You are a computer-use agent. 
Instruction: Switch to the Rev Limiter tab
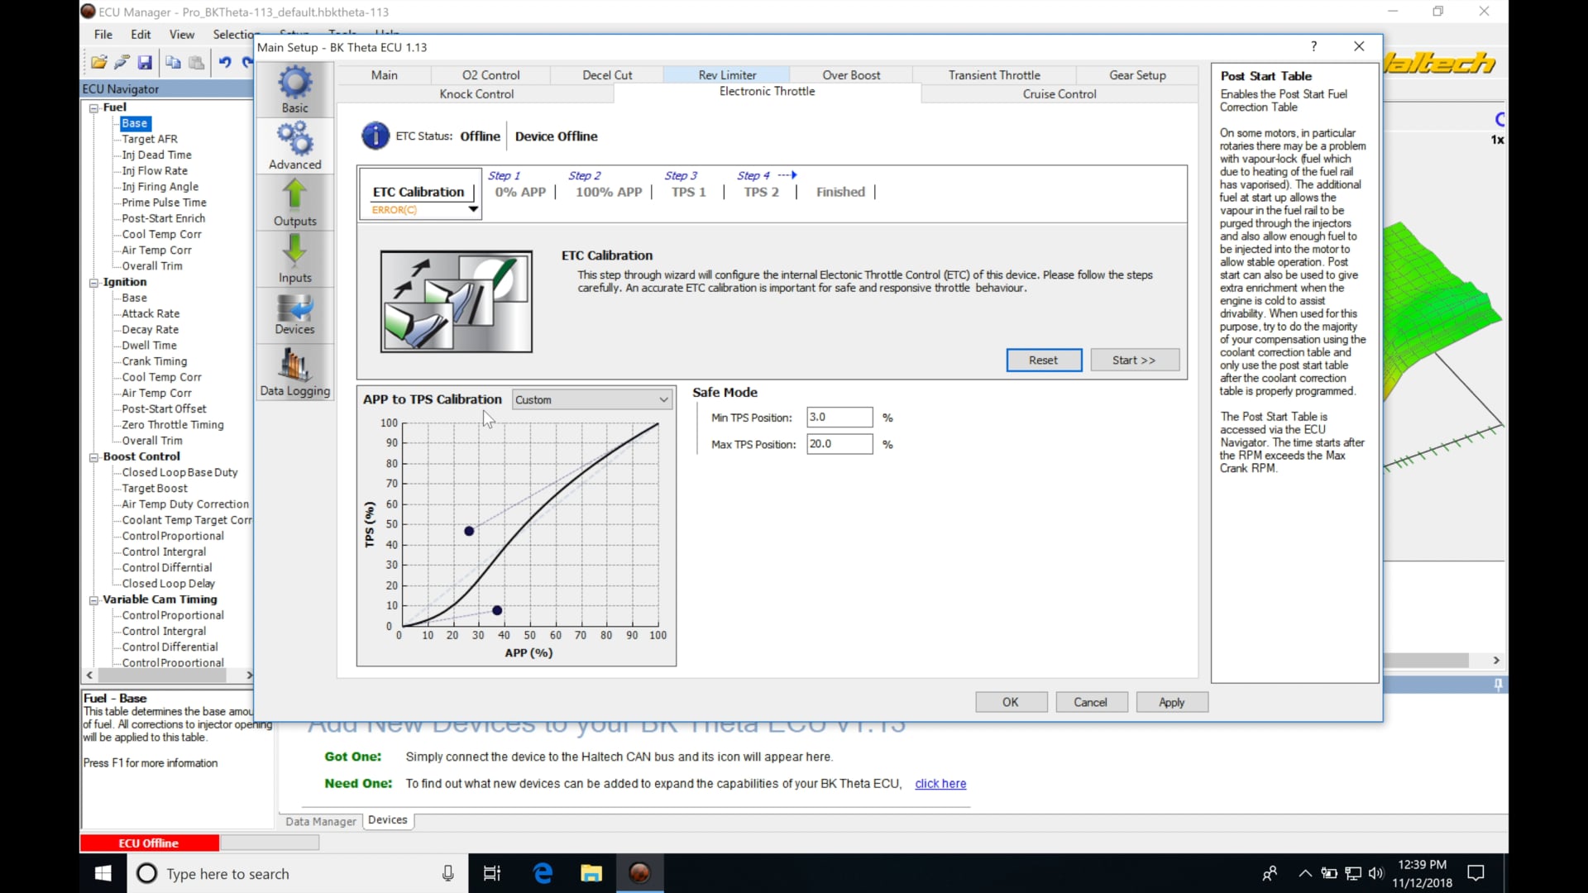click(x=726, y=74)
